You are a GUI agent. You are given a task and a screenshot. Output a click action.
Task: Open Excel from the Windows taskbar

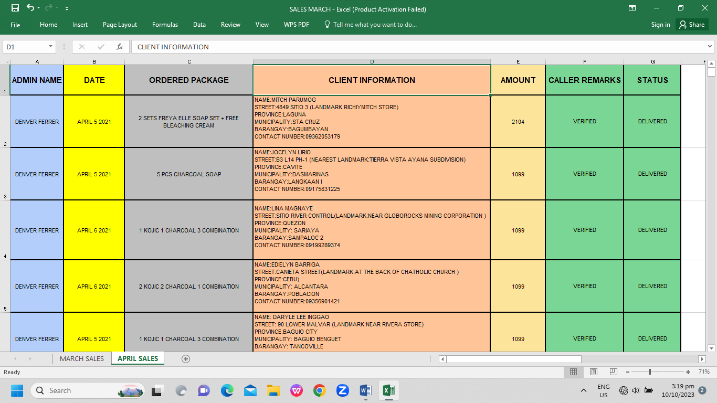(x=388, y=390)
